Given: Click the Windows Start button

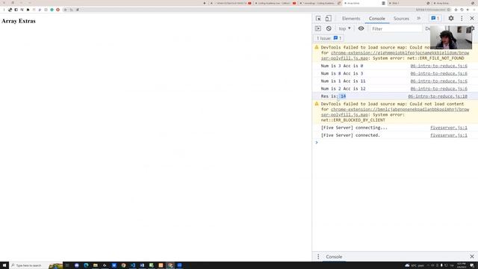Looking at the screenshot, I should tap(4, 265).
